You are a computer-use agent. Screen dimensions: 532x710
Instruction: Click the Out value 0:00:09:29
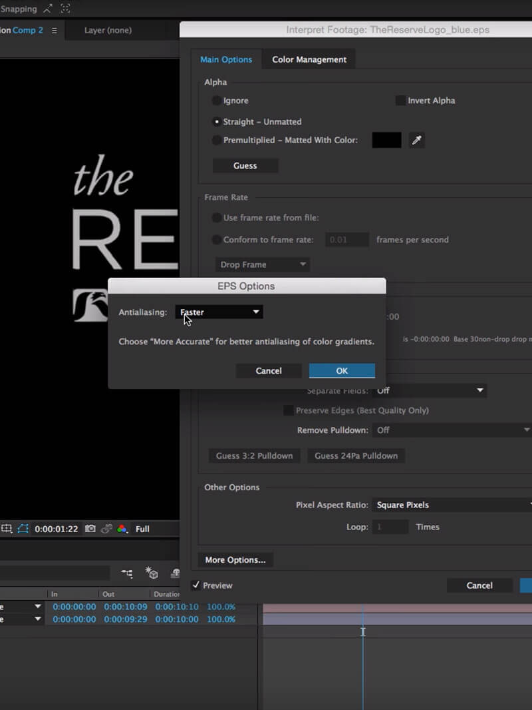tap(126, 619)
